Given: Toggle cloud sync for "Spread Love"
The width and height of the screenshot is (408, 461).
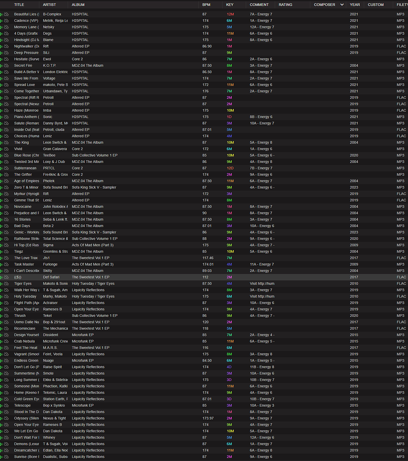Looking at the screenshot, I should (6, 85).
